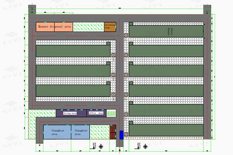Click the small green parking block beside office area
Image resolution: width=233 pixels, height=155 pixels.
pyautogui.click(x=111, y=113)
